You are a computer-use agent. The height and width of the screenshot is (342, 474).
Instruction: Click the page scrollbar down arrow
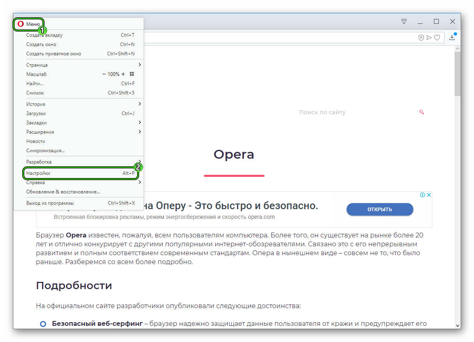coord(458,326)
